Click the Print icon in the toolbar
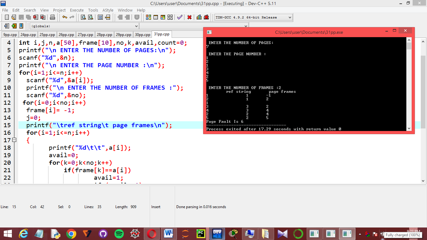Screen dimensions: 427x240 click(x=53, y=17)
